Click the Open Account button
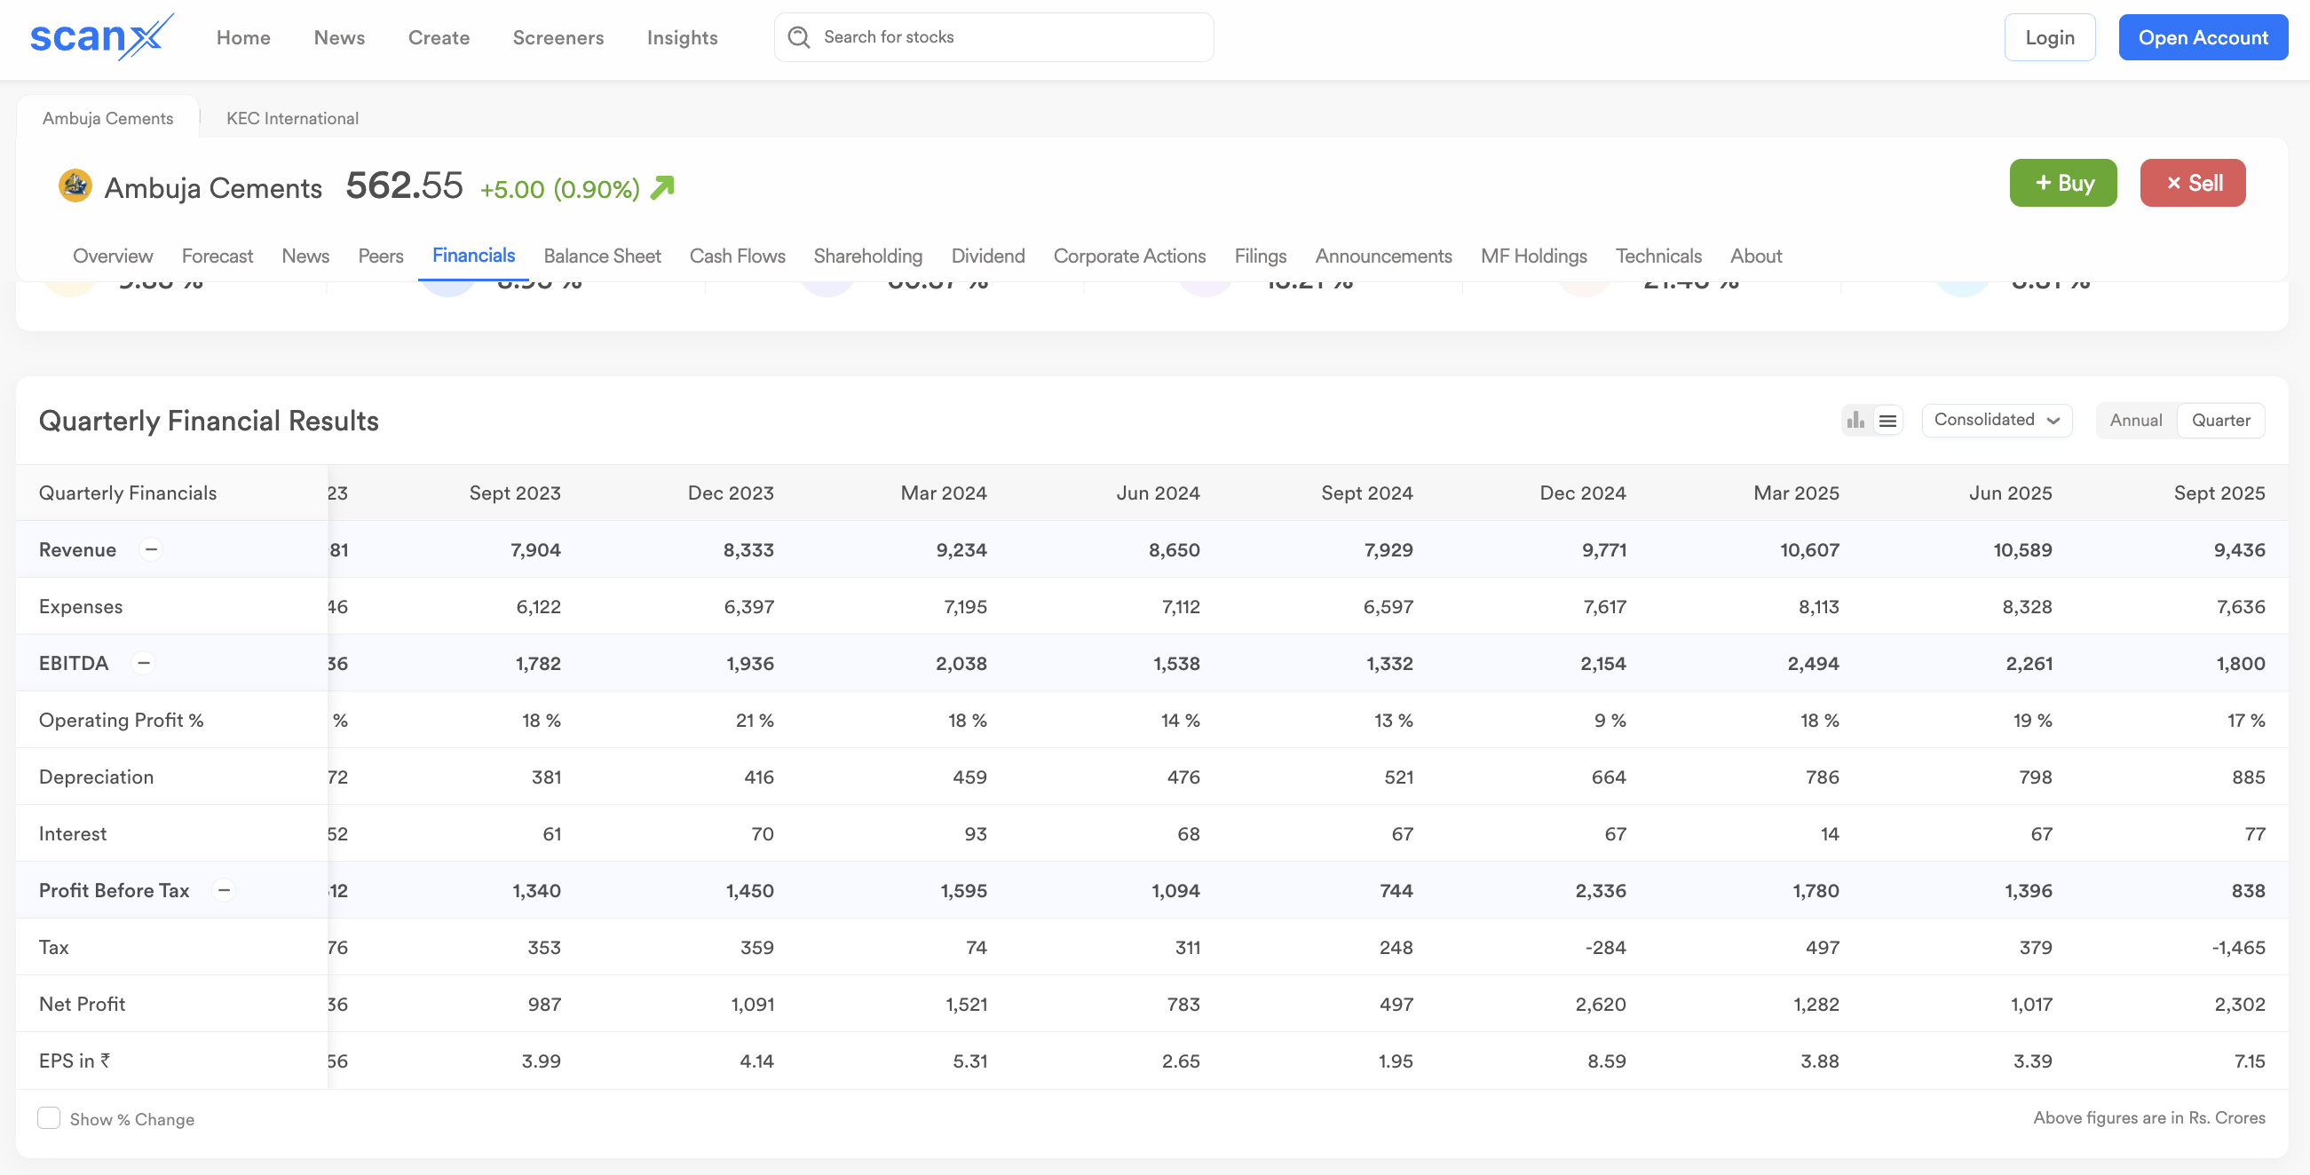 2203,37
